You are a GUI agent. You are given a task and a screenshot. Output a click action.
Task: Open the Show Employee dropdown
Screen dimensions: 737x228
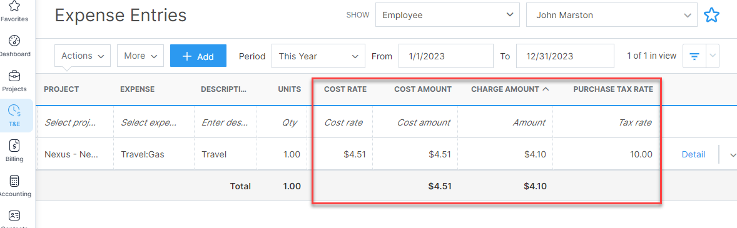coord(447,15)
